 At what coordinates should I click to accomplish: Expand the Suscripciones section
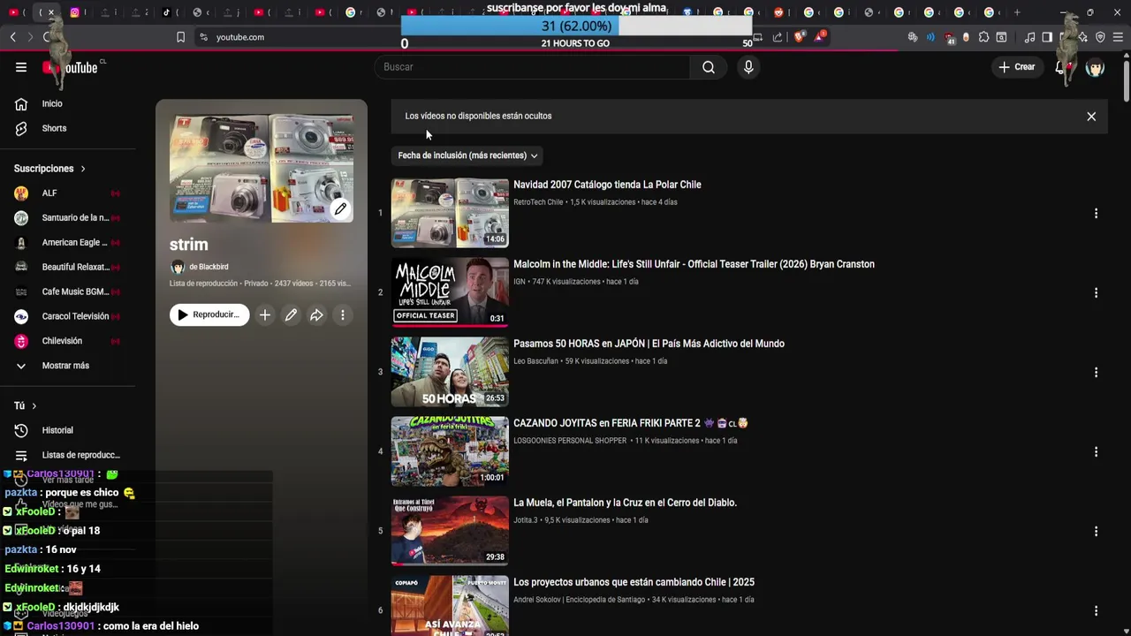click(x=50, y=169)
